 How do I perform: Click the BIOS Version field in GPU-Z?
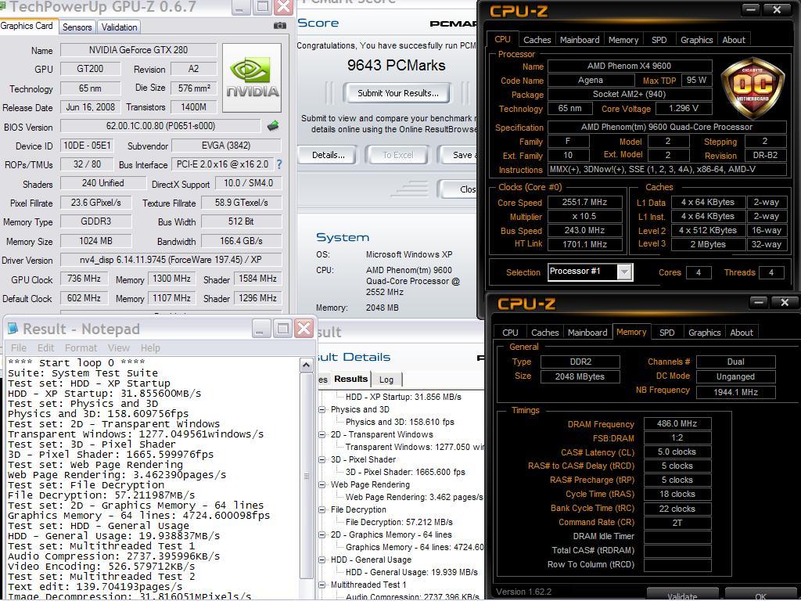160,126
